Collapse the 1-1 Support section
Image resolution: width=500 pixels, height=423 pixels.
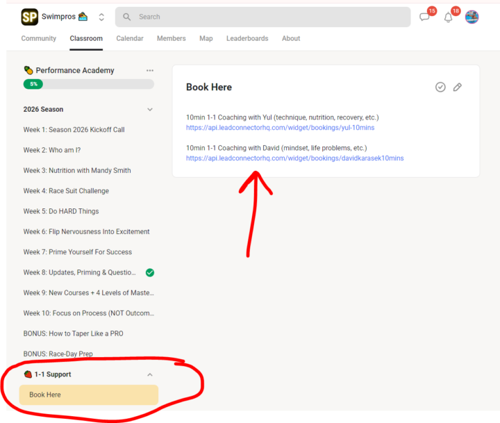(150, 374)
